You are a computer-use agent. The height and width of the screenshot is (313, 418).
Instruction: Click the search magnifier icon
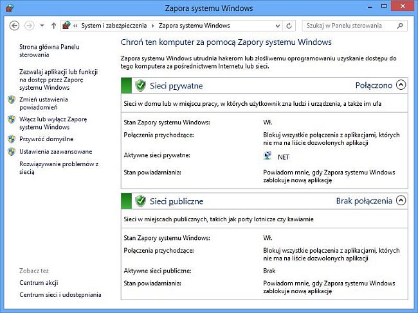pyautogui.click(x=400, y=26)
